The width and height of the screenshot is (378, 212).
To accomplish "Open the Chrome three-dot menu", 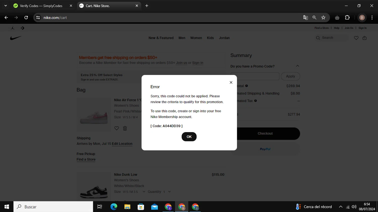I will [372, 18].
